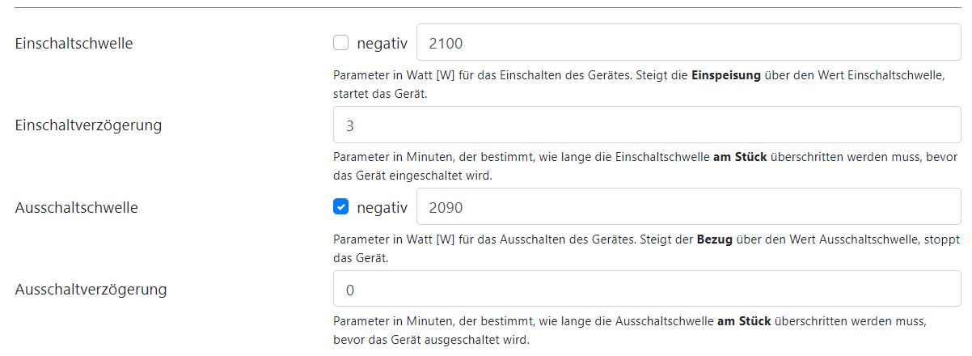Viewport: 972px width, 356px height.
Task: Focus the Einschaltschwelle field showing 2100
Action: [687, 43]
